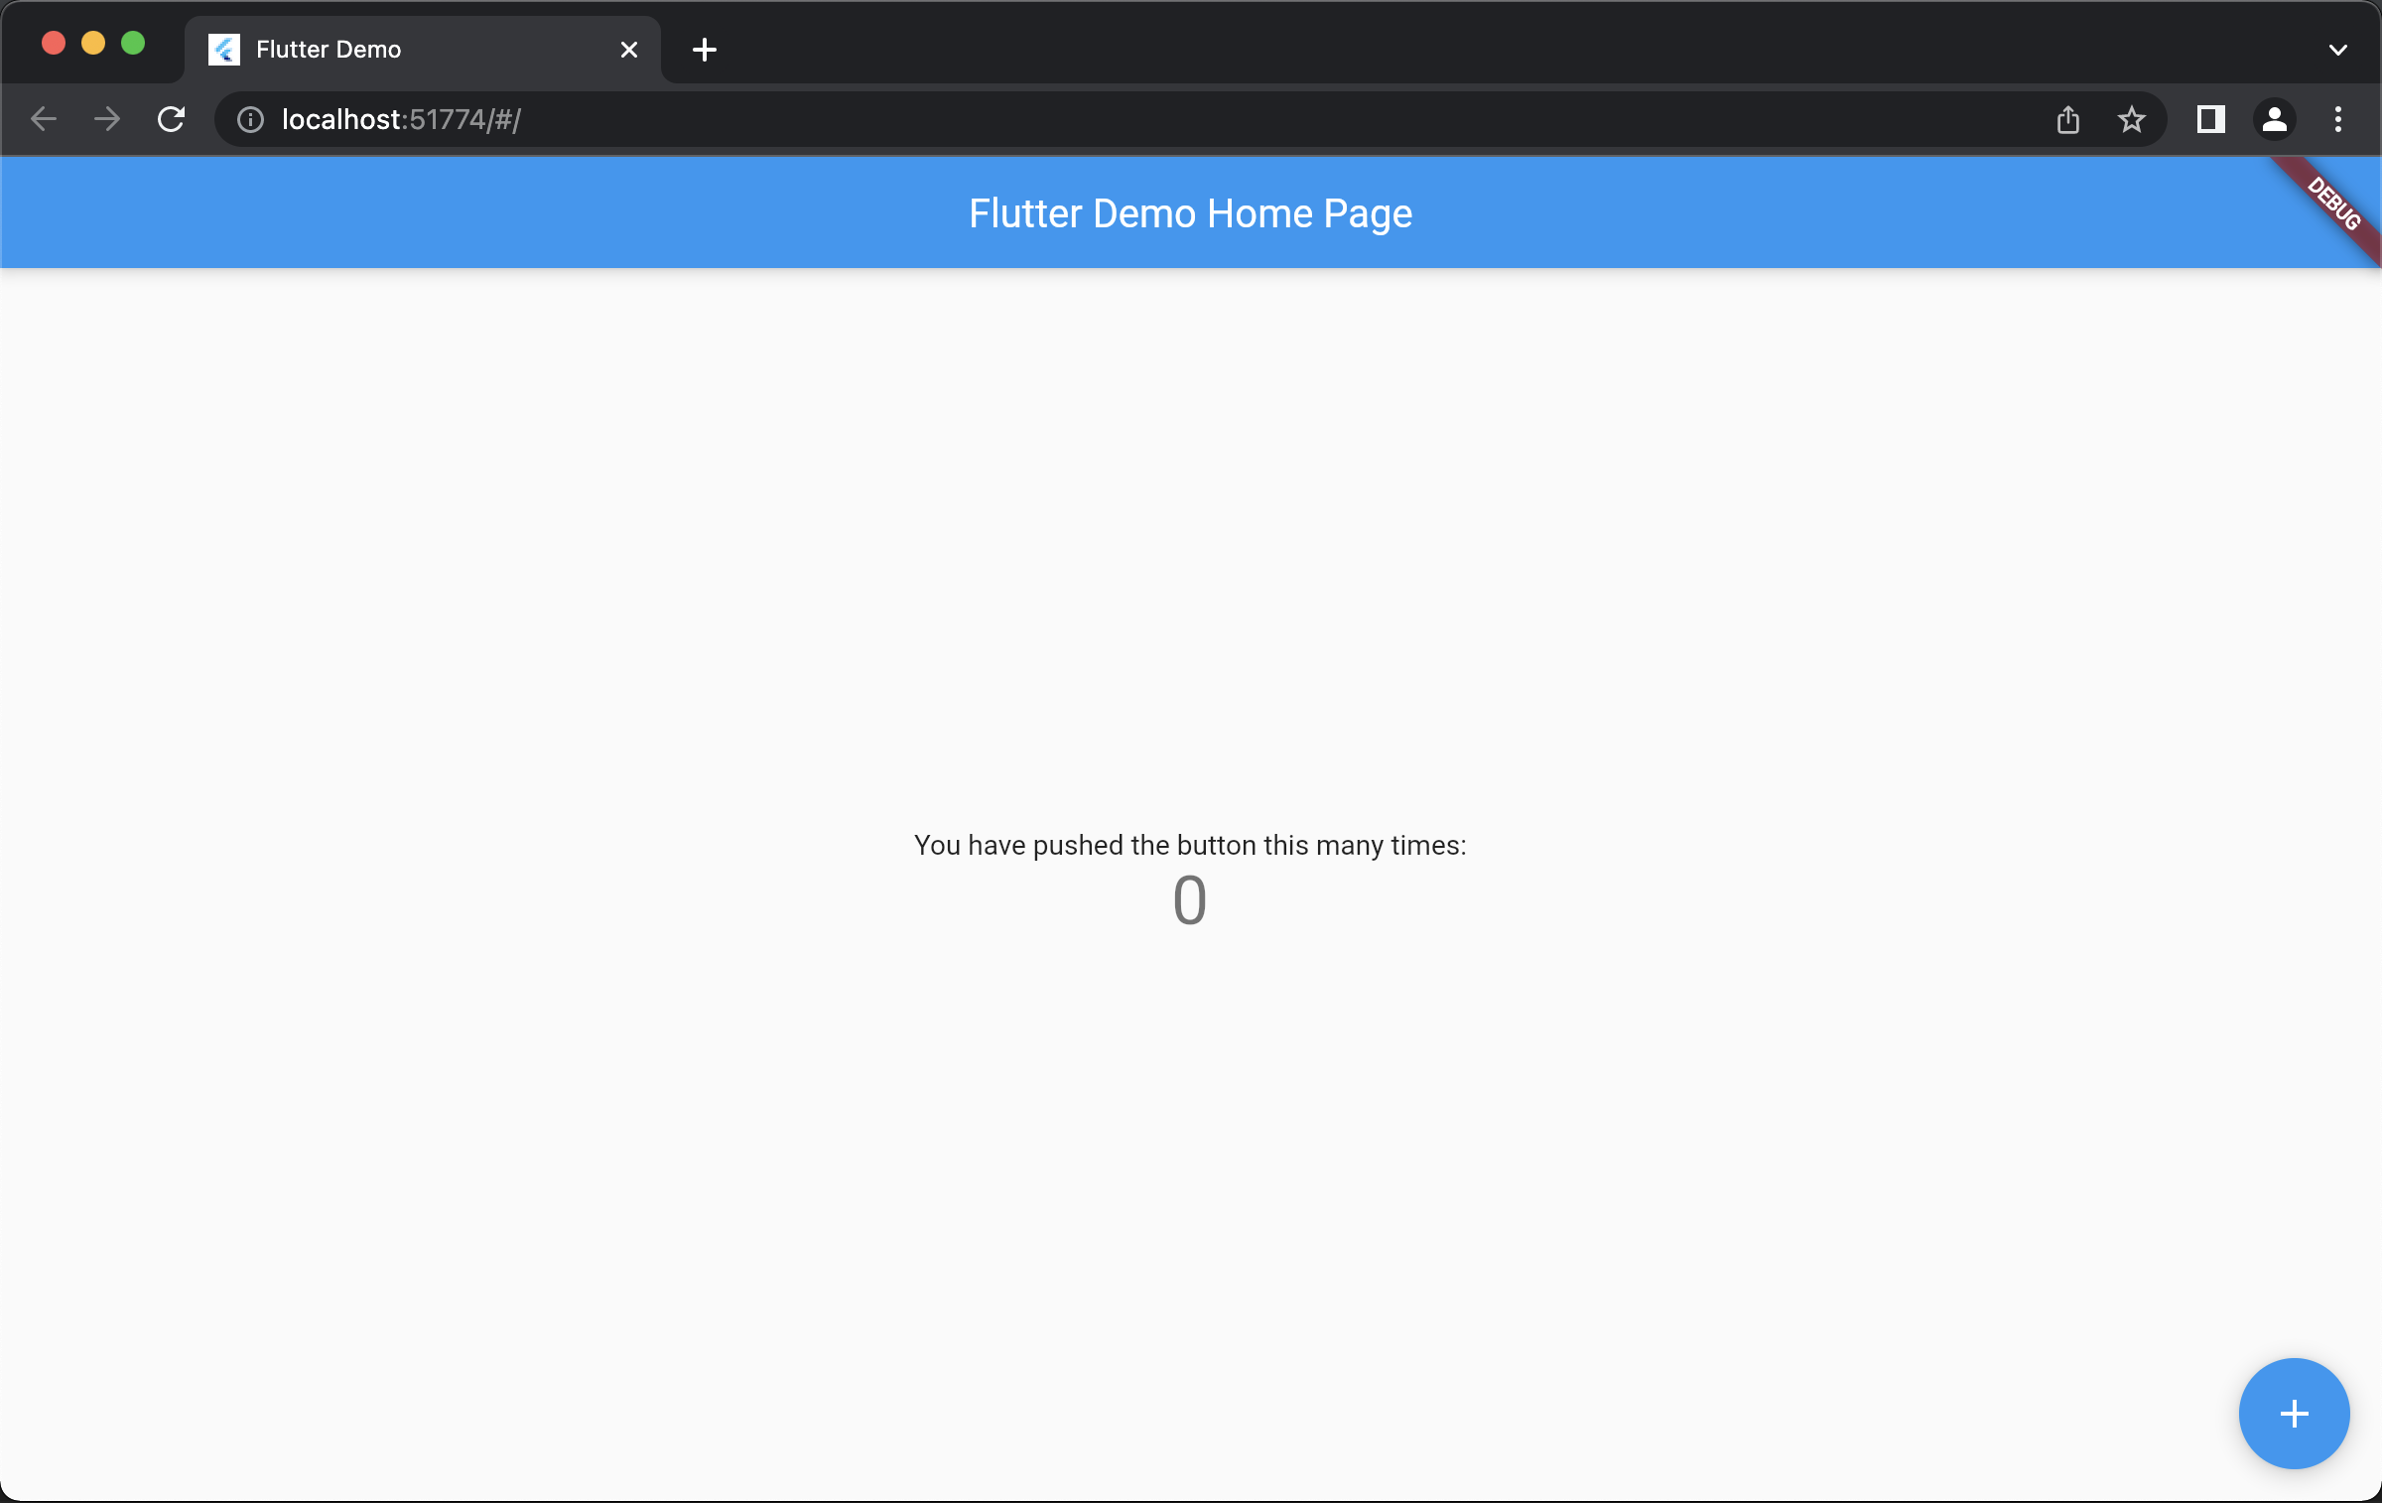The height and width of the screenshot is (1503, 2382).
Task: Reload the Flutter Demo page
Action: pyautogui.click(x=171, y=119)
